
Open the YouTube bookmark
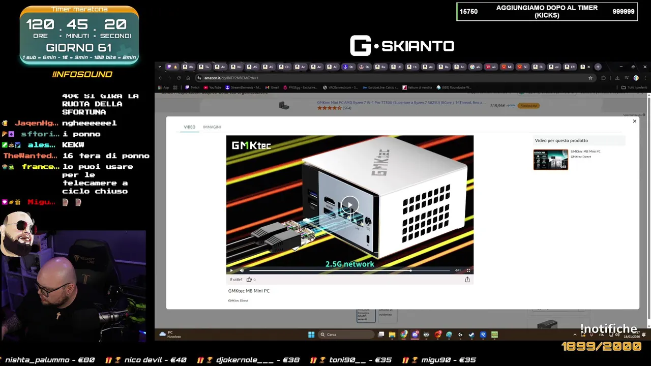click(213, 87)
